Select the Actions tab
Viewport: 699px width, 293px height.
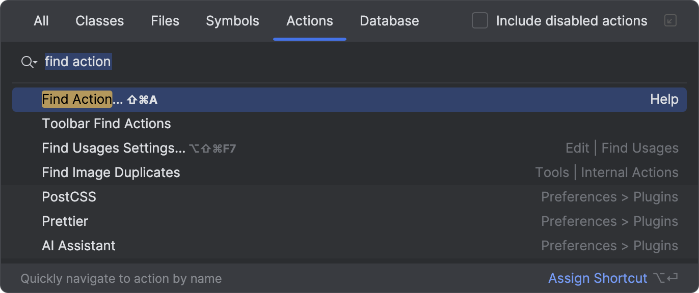(x=309, y=21)
